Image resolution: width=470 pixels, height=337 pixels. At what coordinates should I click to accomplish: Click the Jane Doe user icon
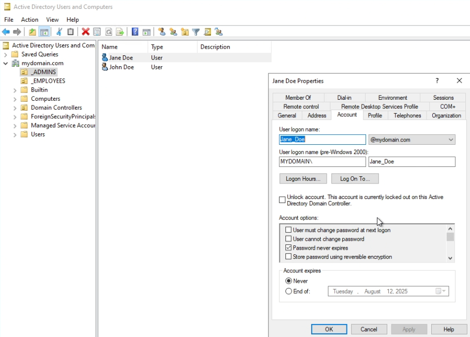(x=104, y=57)
